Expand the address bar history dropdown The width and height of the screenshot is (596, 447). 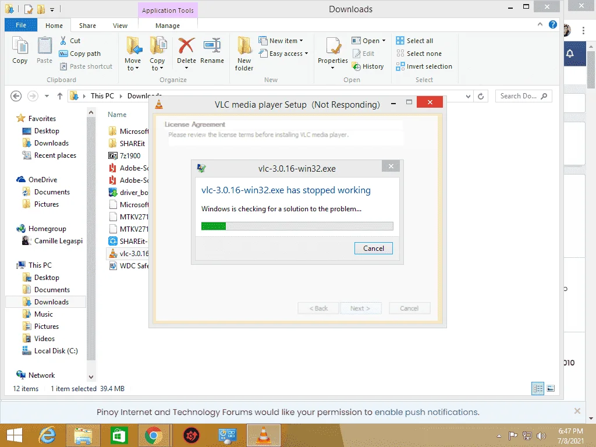click(x=469, y=96)
